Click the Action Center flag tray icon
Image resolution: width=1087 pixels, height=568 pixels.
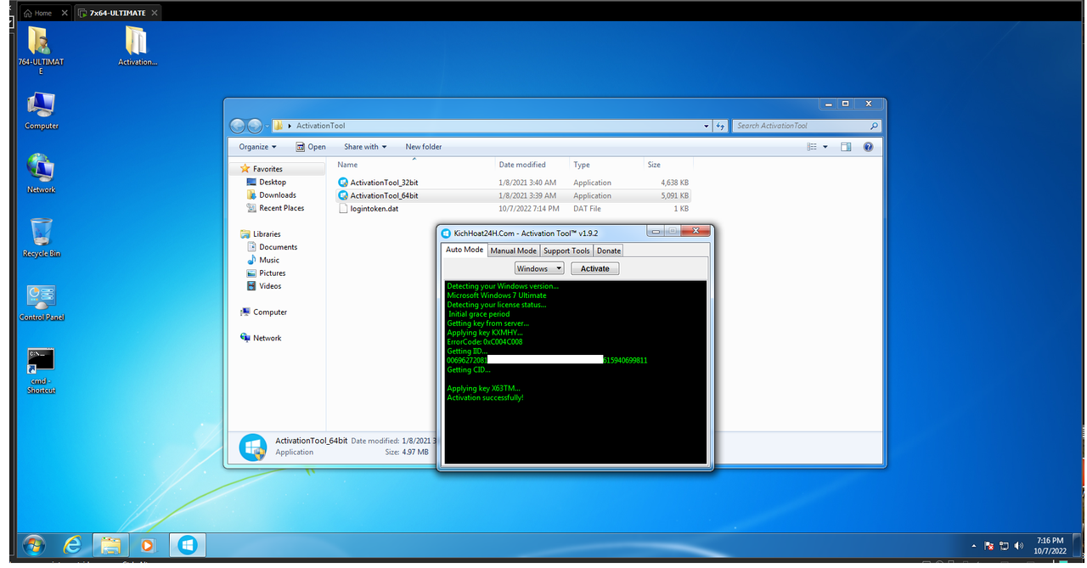989,546
